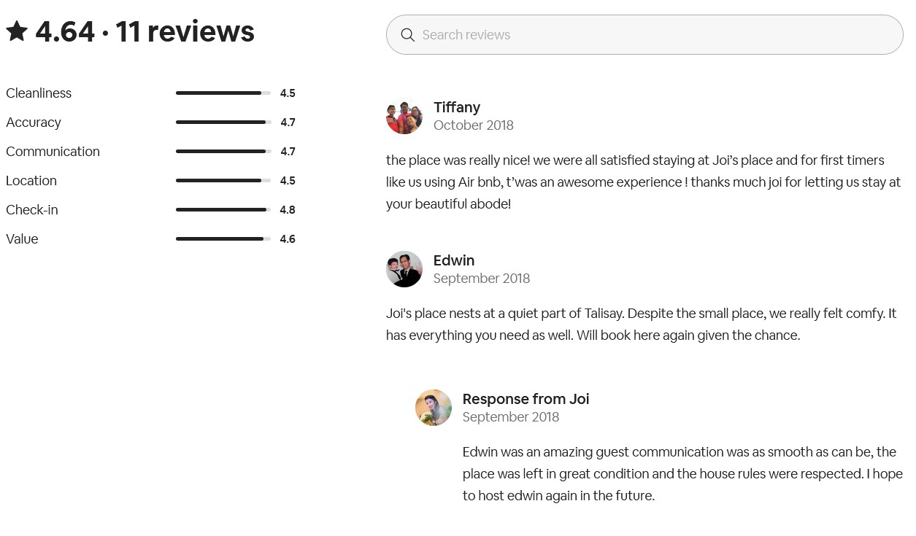
Task: Click the October 2018 review date
Action: (474, 125)
